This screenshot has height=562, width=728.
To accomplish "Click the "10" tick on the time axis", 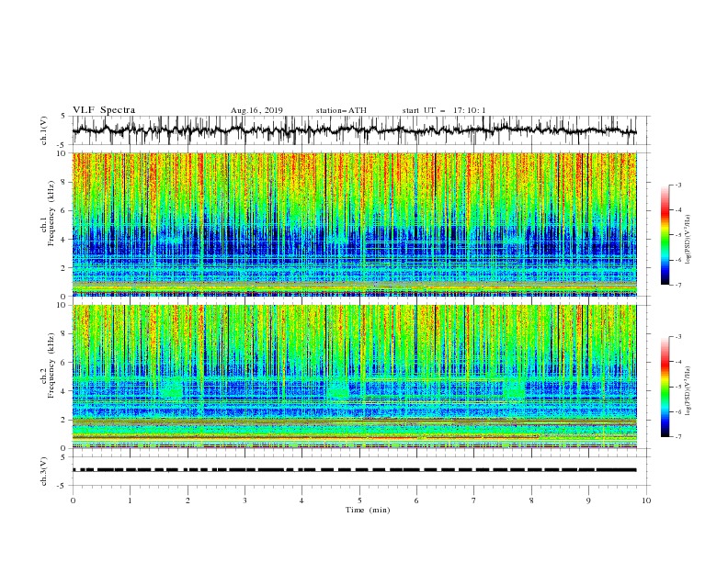I will pos(646,500).
